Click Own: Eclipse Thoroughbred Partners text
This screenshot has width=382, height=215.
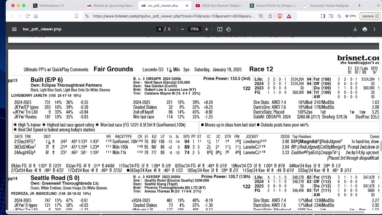click(66, 85)
